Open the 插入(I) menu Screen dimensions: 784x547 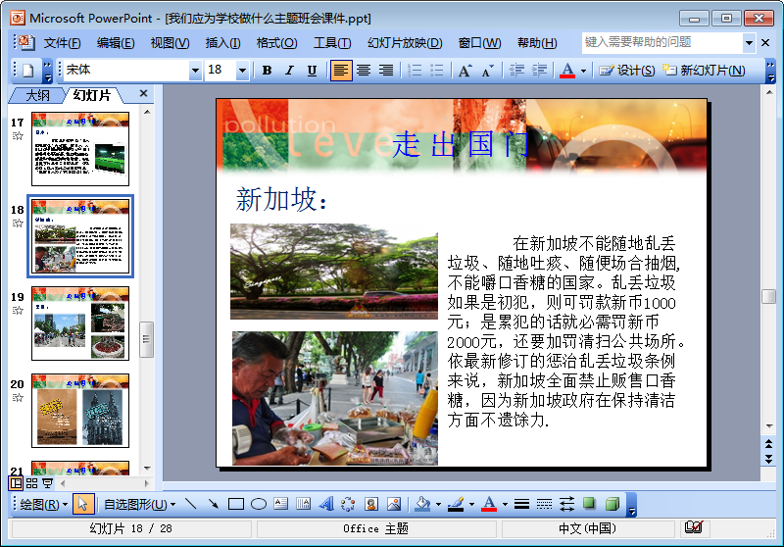click(222, 43)
